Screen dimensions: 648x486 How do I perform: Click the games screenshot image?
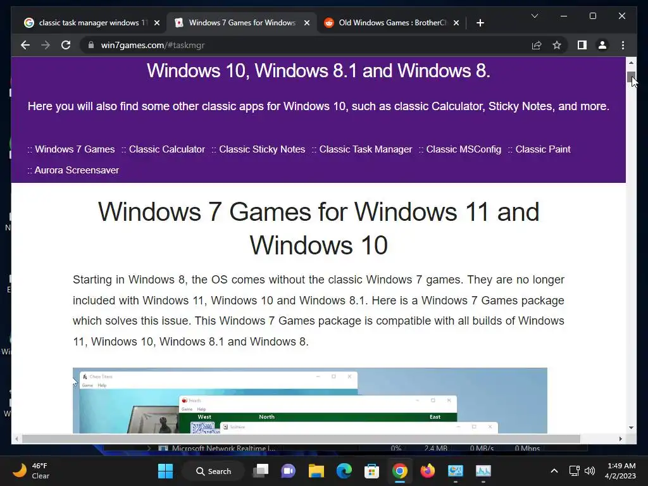point(310,401)
